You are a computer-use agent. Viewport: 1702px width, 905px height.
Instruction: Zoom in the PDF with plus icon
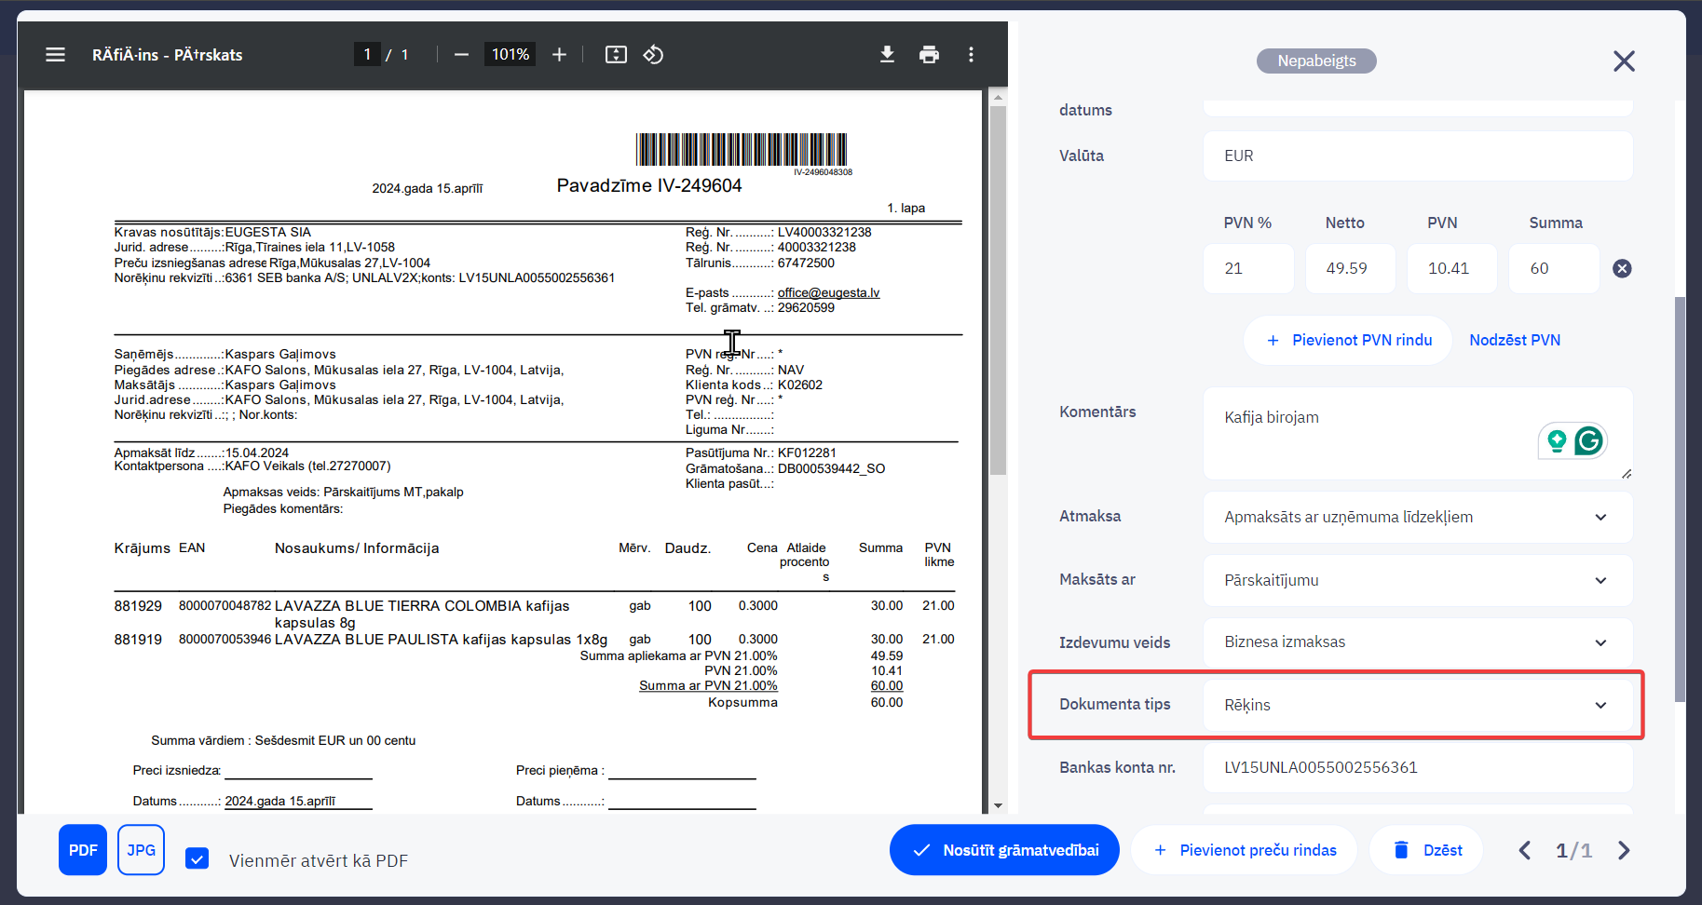pos(559,55)
